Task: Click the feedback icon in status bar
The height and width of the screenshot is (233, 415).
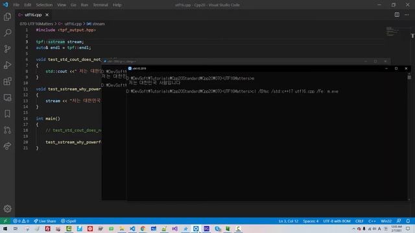Action: point(399,221)
